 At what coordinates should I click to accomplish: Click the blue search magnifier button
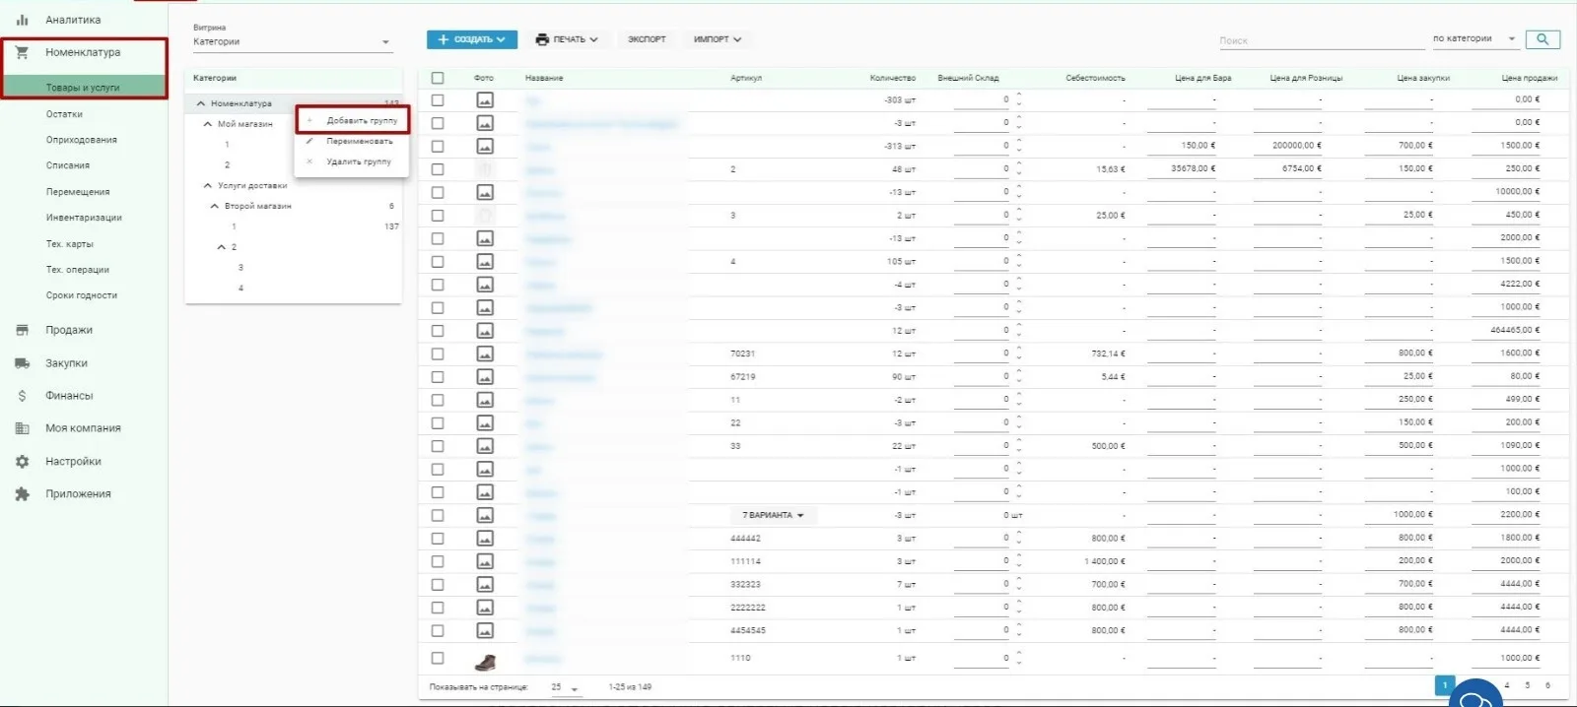[1543, 39]
